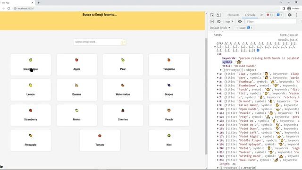Image resolution: width=302 pixels, height=170 pixels.
Task: Click the red error count badge
Action: click(x=269, y=15)
